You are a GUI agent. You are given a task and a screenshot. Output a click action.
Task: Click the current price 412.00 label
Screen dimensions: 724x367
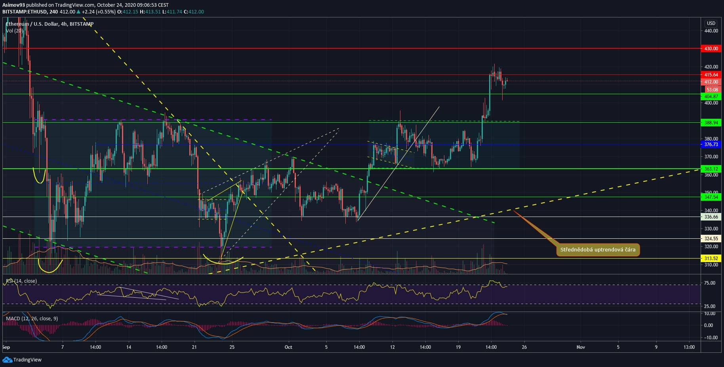tap(711, 82)
